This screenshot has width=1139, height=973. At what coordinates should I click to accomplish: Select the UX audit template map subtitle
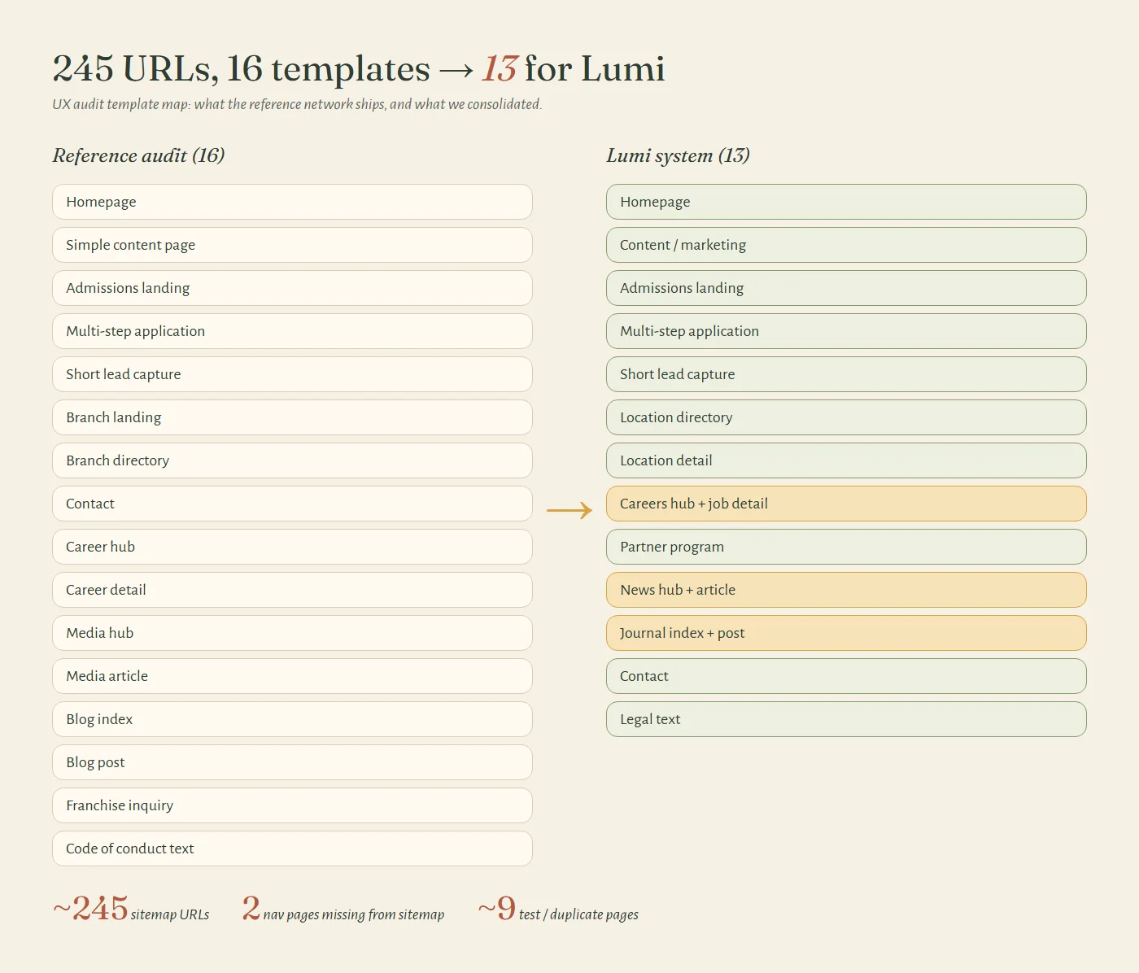[297, 104]
